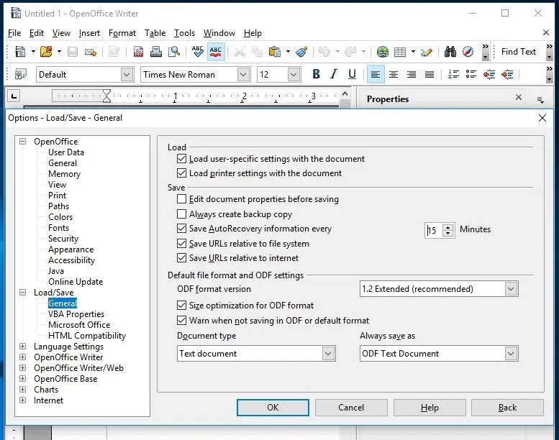Apply Bold formatting
This screenshot has width=559, height=440.
coord(316,74)
